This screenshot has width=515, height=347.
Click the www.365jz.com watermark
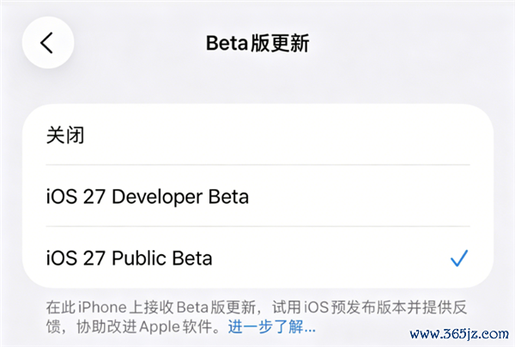point(459,334)
